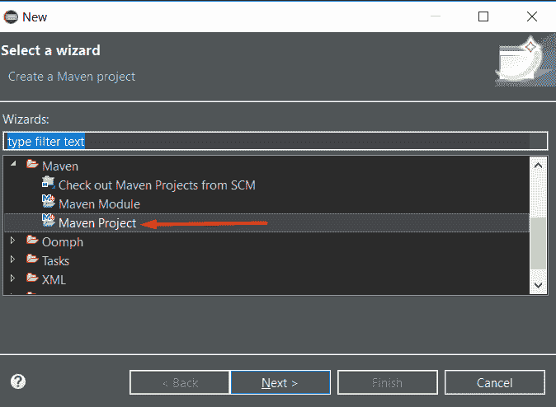Screen dimensions: 556x407
Task: Click the wizard list scroll up arrow
Action: [x=539, y=166]
